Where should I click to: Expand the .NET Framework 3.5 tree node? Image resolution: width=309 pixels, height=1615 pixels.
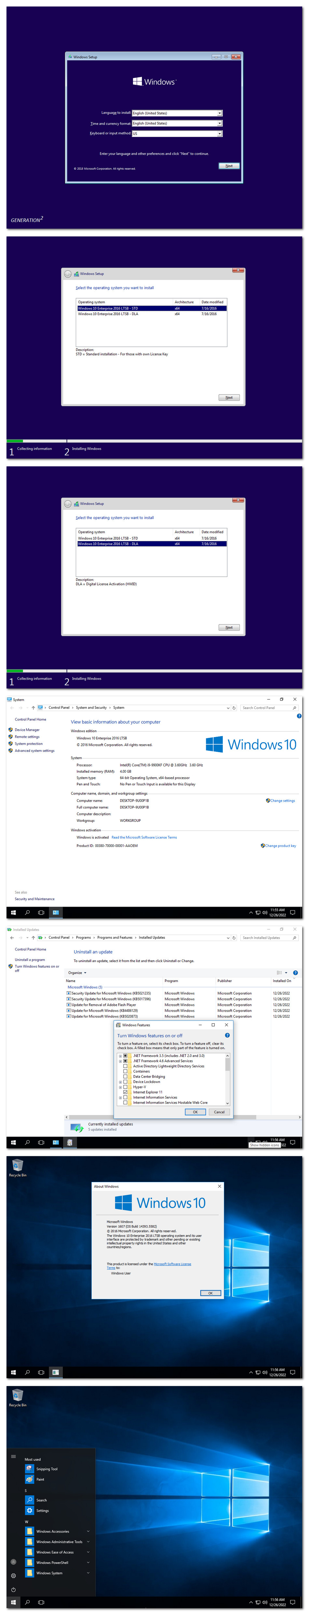pyautogui.click(x=120, y=1056)
